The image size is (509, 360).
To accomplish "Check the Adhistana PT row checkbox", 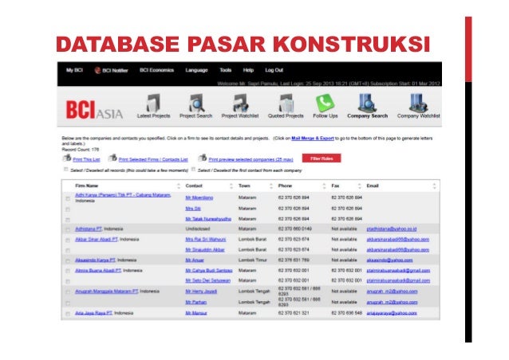I will (x=68, y=229).
